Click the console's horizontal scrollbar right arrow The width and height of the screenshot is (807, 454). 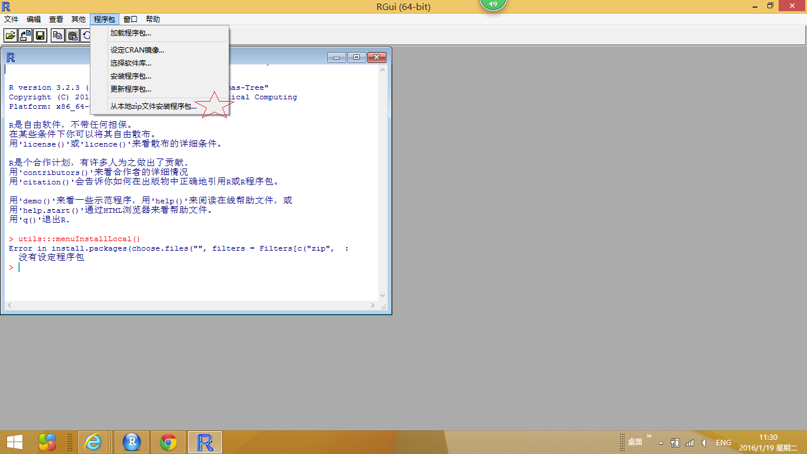pos(373,306)
